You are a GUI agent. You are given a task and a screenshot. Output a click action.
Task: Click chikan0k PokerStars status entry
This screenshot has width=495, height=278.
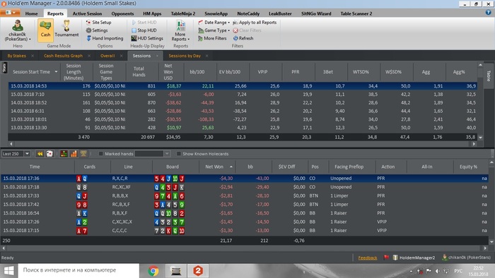(x=467, y=258)
